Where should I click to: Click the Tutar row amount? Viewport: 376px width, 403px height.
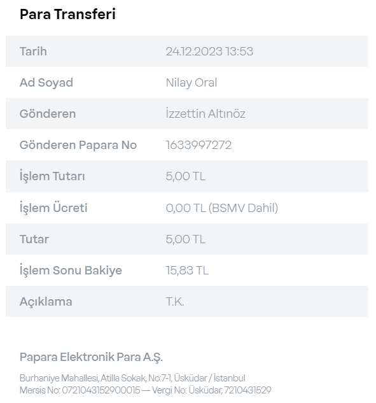[185, 239]
